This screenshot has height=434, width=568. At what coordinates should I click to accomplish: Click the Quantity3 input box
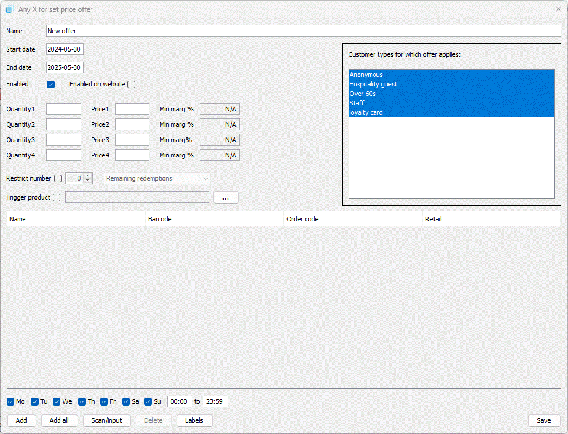(x=64, y=140)
